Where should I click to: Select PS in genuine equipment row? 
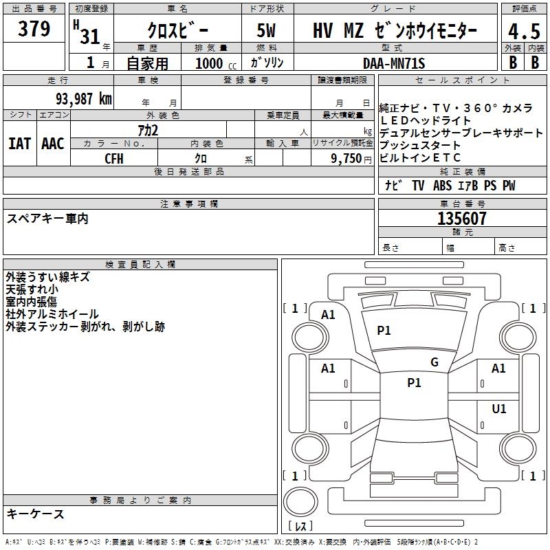click(490, 186)
